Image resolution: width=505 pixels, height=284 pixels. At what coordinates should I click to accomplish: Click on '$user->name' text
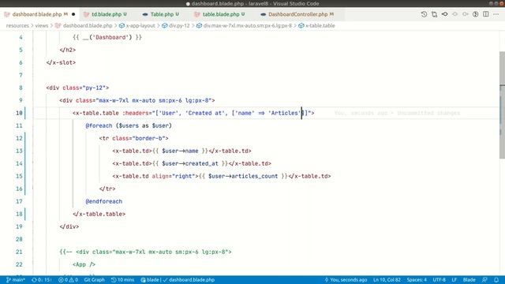[180, 151]
